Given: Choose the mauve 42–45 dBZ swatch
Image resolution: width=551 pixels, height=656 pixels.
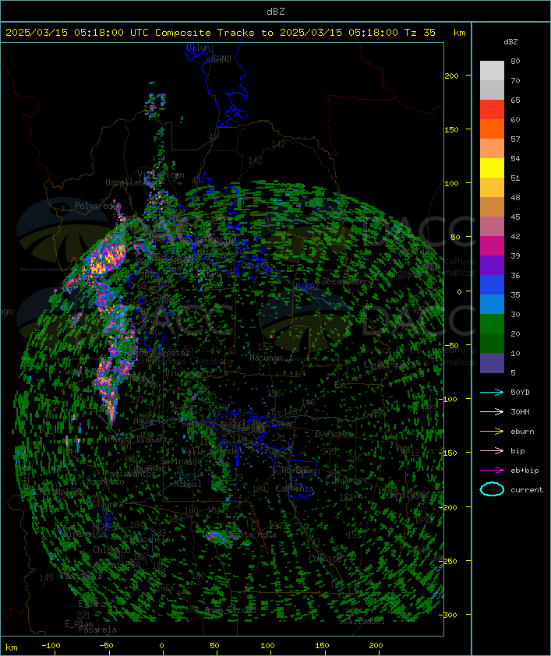Looking at the screenshot, I should coord(492,227).
